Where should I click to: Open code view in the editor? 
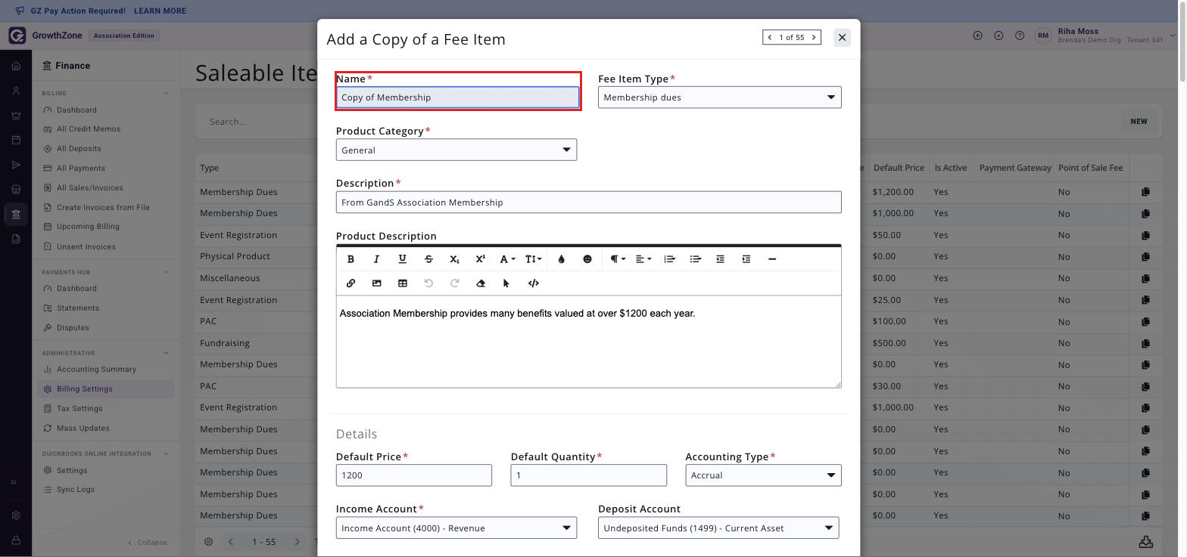(533, 283)
